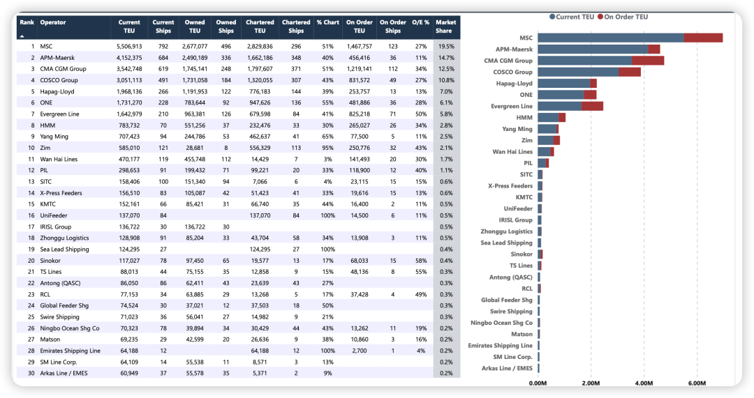Click the Zim market share cell 2.1%
Image resolution: width=754 pixels, height=398 pixels.
[445, 148]
